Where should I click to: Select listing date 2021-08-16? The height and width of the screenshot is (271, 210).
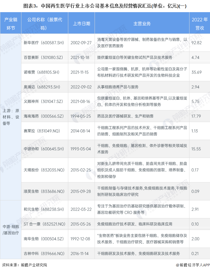[80, 102]
